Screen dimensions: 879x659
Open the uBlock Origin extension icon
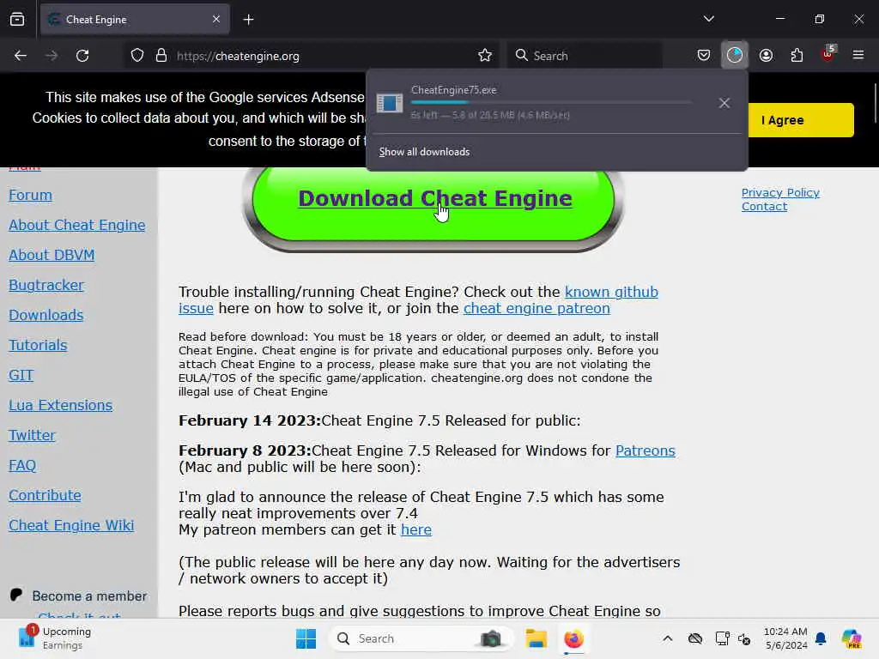pos(828,54)
